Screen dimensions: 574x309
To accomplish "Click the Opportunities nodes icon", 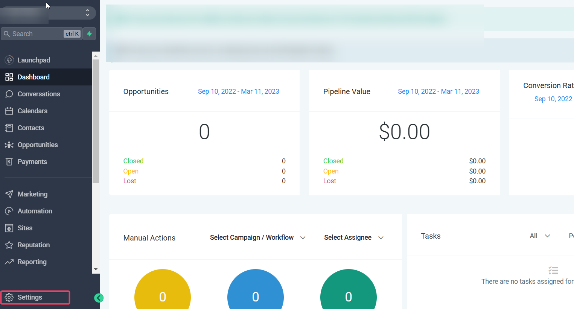I will (x=9, y=145).
